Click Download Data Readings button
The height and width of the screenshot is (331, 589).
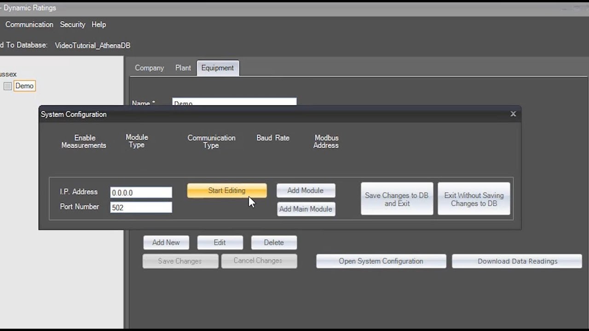pos(517,261)
